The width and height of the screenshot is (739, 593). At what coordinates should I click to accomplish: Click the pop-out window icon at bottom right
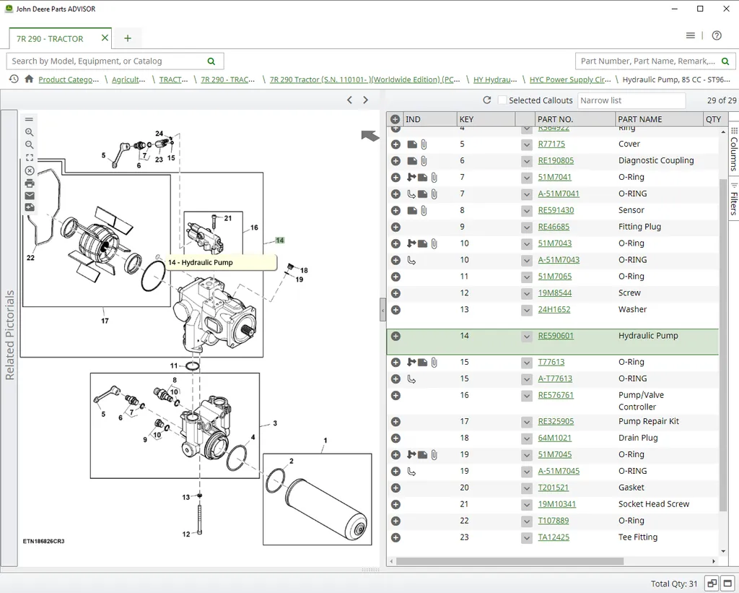(712, 583)
